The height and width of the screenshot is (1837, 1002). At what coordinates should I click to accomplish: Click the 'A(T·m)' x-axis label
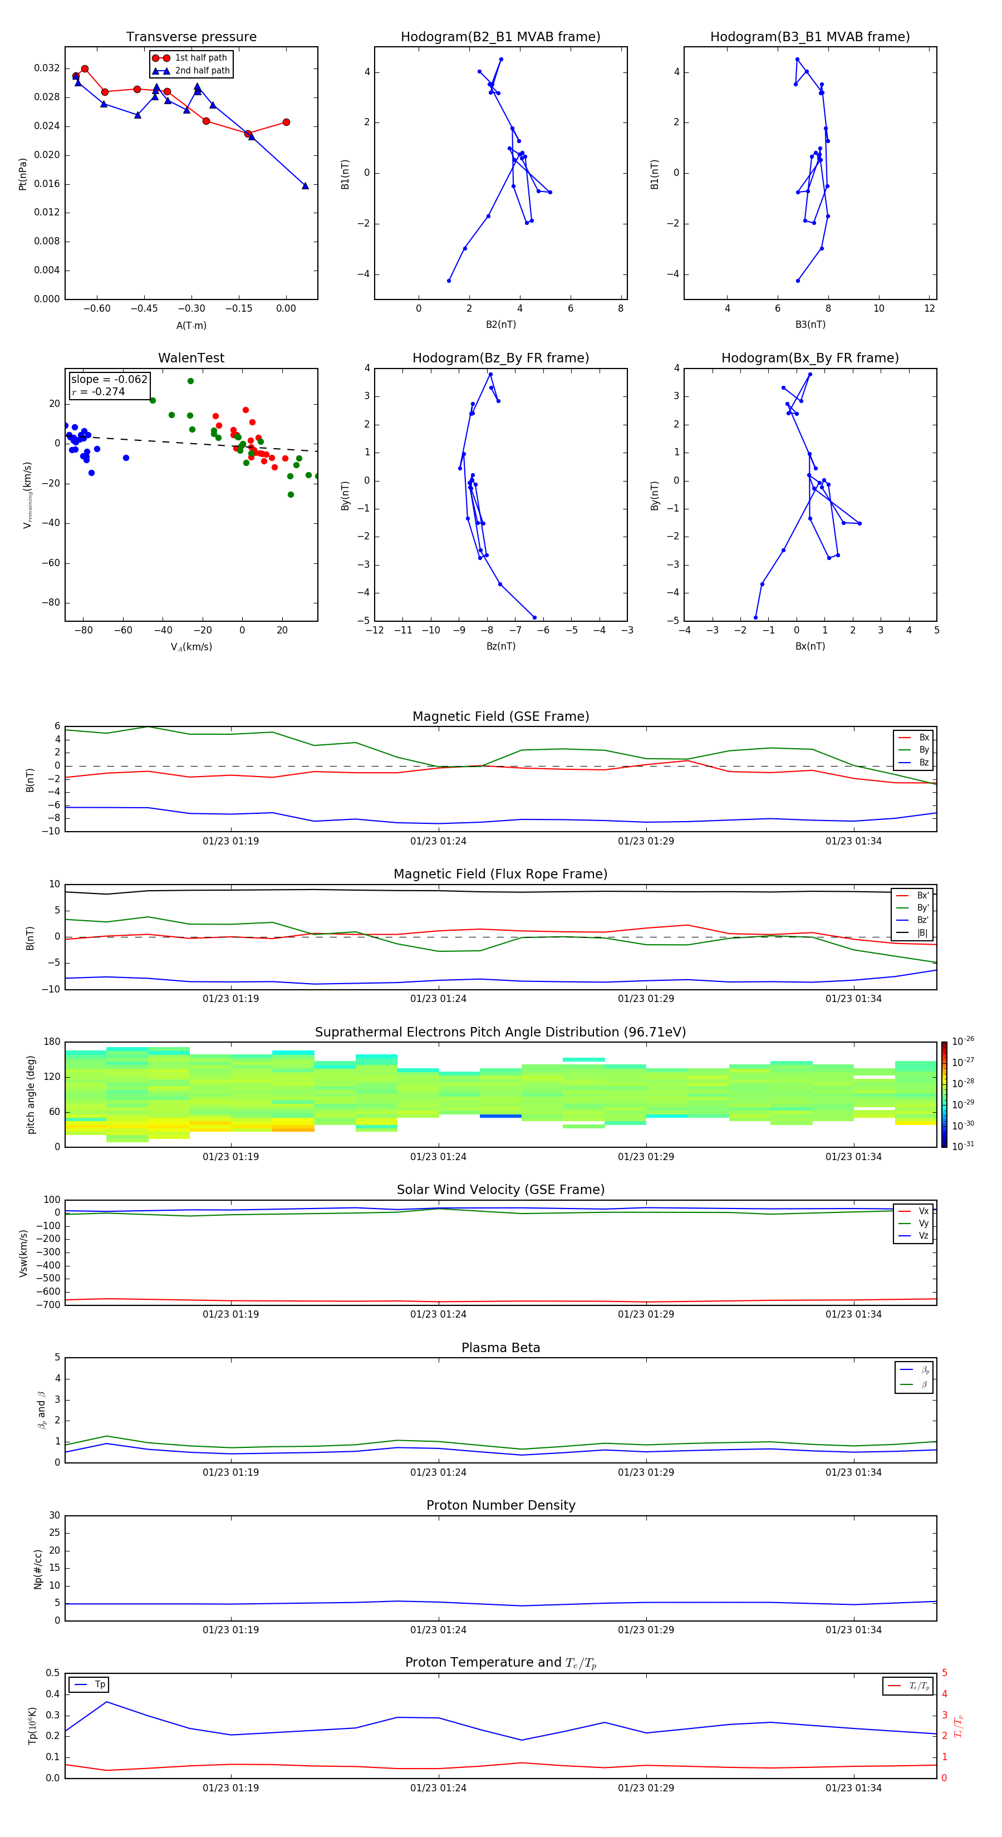coord(191,326)
